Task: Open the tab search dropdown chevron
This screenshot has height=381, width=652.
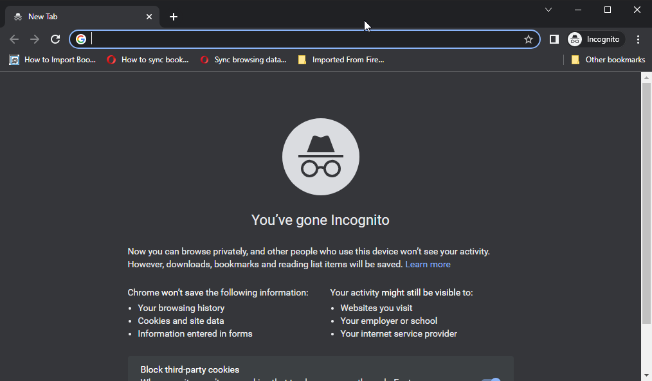Action: (x=548, y=10)
